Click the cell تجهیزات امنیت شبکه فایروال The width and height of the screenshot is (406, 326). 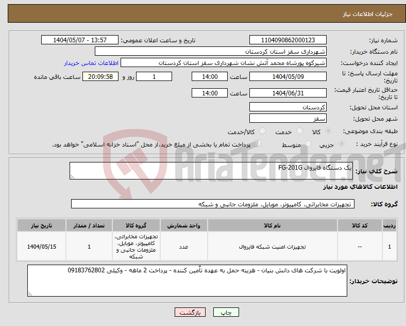[x=273, y=247]
